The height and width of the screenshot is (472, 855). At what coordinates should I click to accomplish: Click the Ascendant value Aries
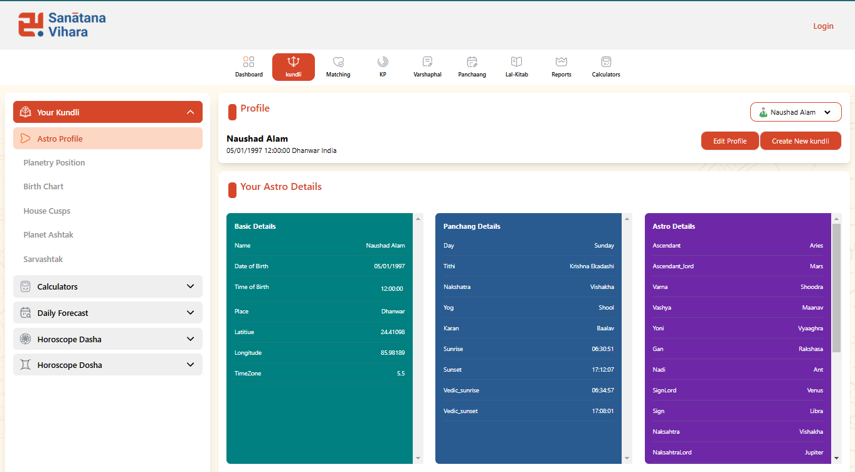816,246
